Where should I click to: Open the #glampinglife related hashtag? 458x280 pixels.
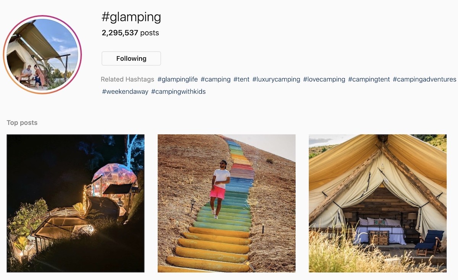coord(177,79)
